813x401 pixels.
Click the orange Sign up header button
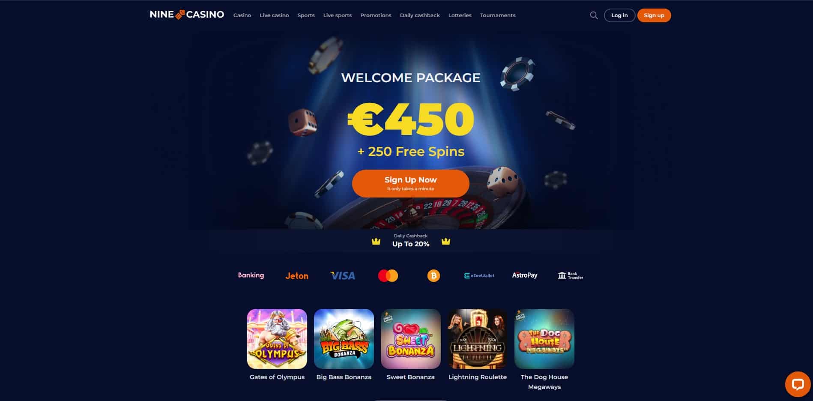654,15
